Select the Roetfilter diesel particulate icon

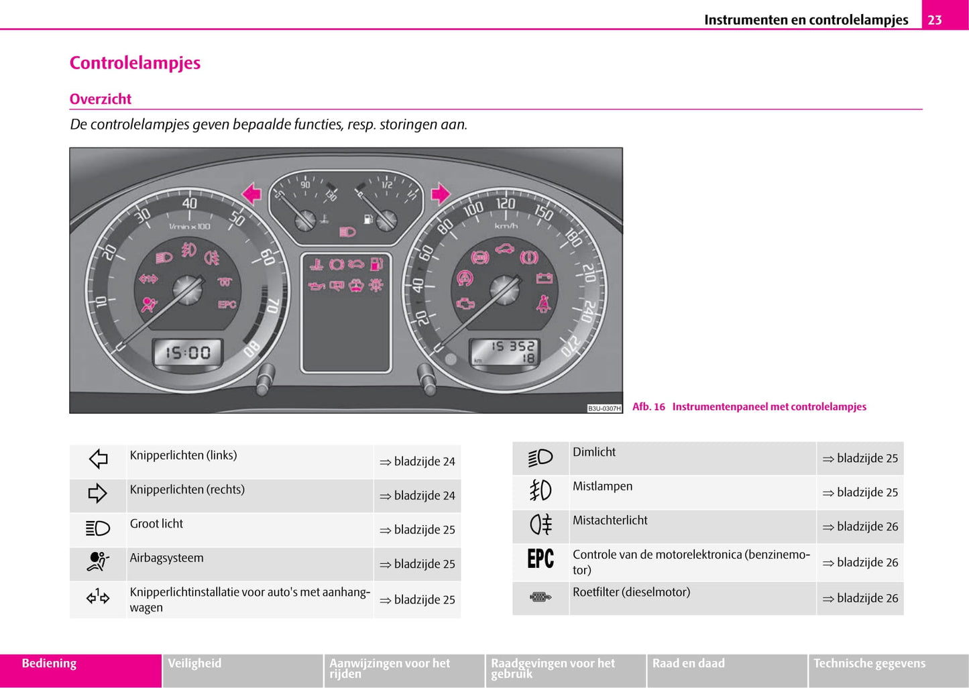pyautogui.click(x=540, y=597)
